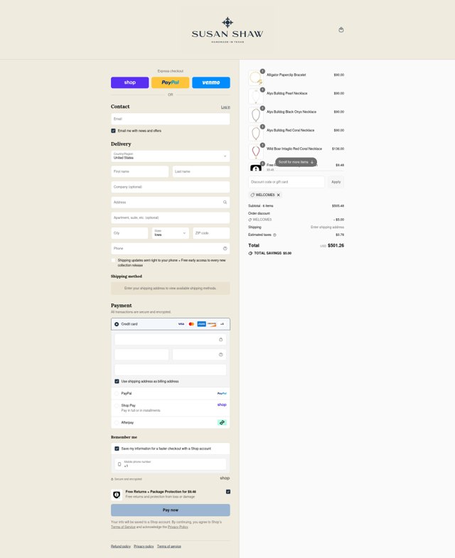
Task: Click the Mastercard logo
Action: point(191,324)
